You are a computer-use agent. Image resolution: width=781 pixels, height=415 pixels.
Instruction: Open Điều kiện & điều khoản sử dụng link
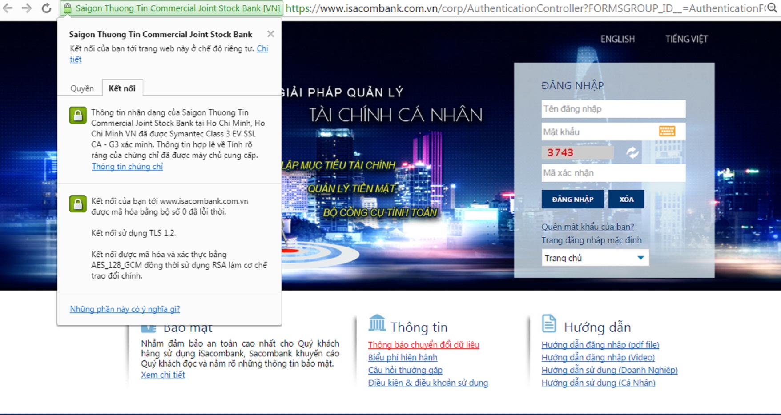[428, 383]
